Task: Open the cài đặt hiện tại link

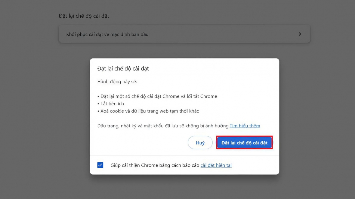Action: (x=216, y=165)
